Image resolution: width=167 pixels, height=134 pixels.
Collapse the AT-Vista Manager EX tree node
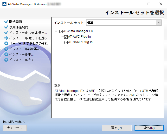56,31
